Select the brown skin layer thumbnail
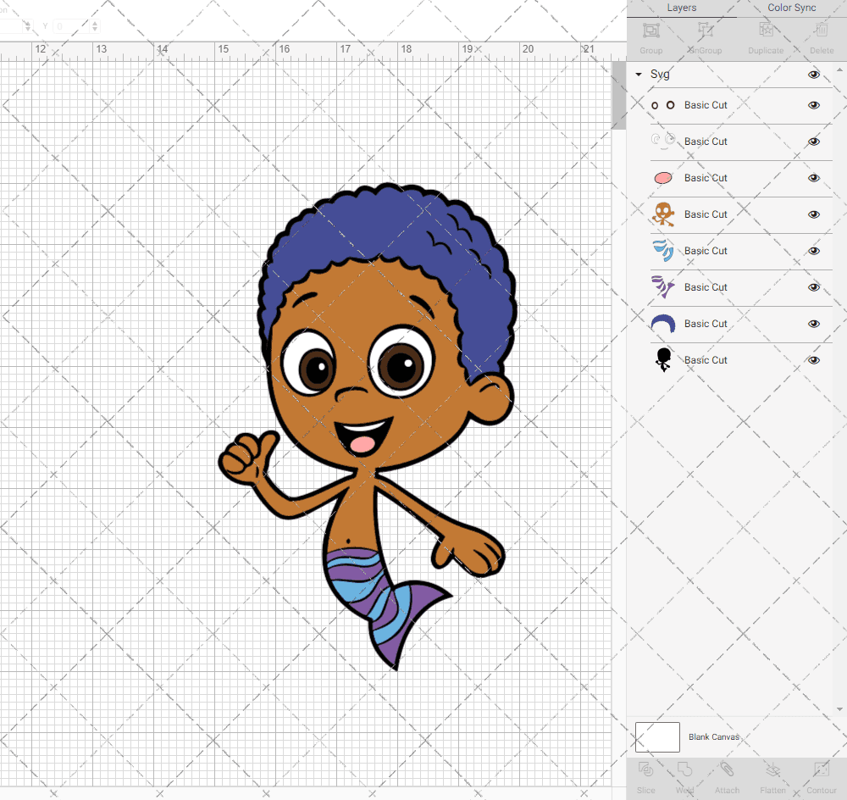The height and width of the screenshot is (800, 847). click(663, 214)
